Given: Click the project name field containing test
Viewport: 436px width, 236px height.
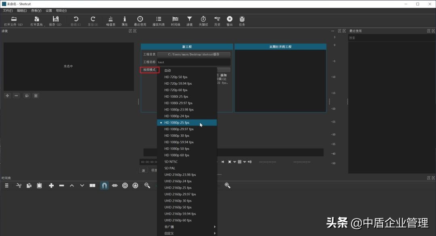Looking at the screenshot, I should pyautogui.click(x=194, y=62).
